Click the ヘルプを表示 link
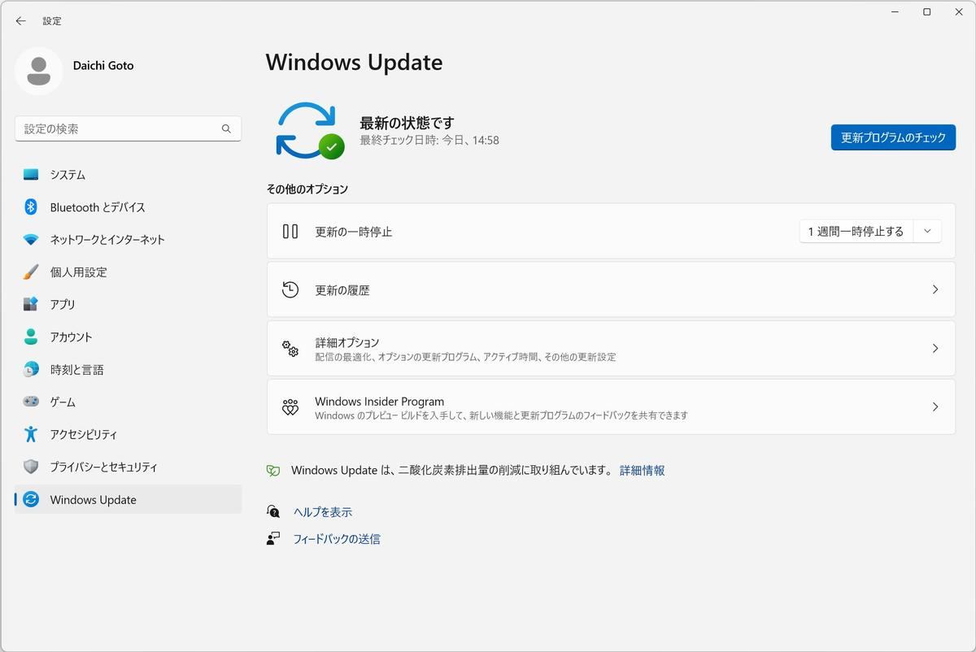Screen dimensions: 976x652 (x=323, y=512)
